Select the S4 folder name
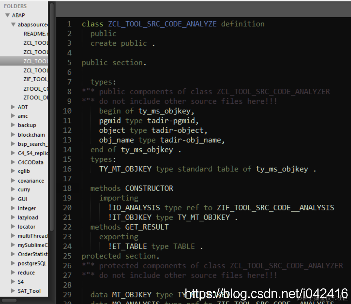The width and height of the screenshot is (351, 304). [21, 282]
